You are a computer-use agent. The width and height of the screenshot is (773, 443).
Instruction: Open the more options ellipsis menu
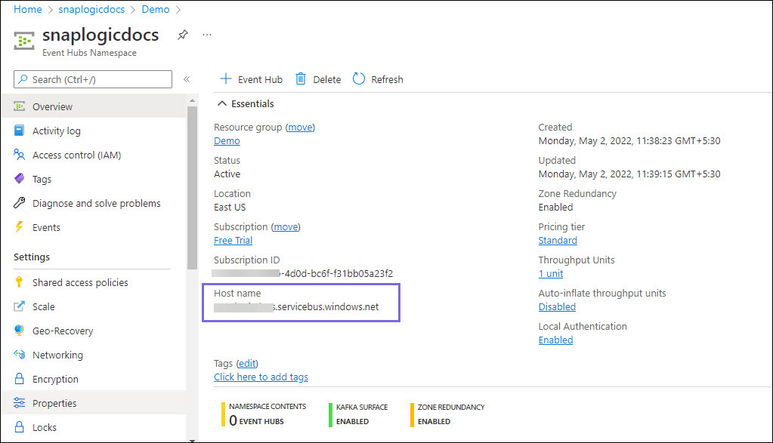click(206, 34)
